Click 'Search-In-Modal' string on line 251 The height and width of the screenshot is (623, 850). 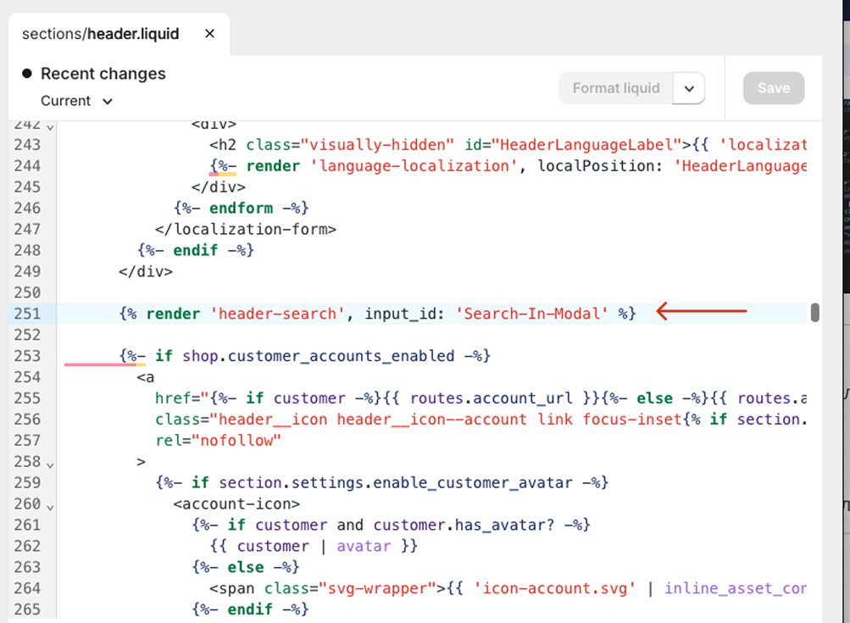tap(532, 314)
